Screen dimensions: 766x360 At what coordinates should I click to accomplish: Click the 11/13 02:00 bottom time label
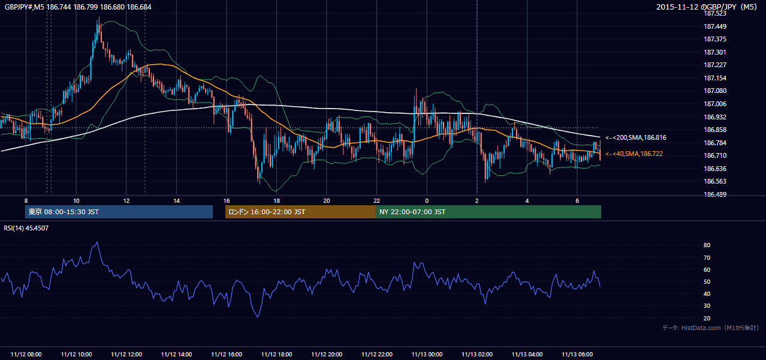pyautogui.click(x=477, y=355)
